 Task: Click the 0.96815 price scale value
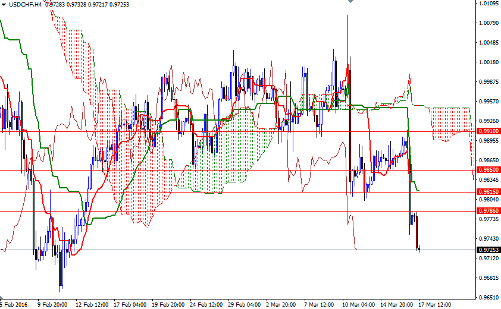coord(489,278)
